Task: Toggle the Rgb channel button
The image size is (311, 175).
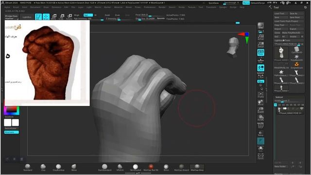Action: pos(88,15)
